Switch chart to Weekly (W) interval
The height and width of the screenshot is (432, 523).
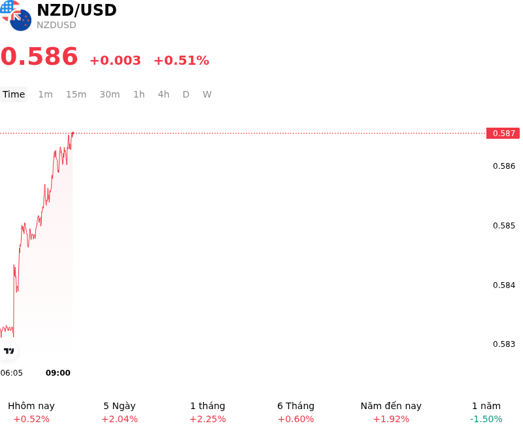(x=207, y=94)
